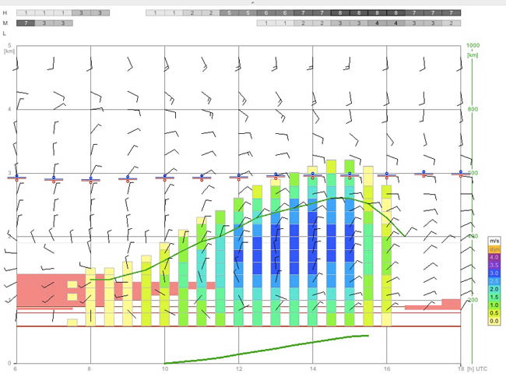Select the pale yellow 0.0 legend swatch

click(494, 321)
